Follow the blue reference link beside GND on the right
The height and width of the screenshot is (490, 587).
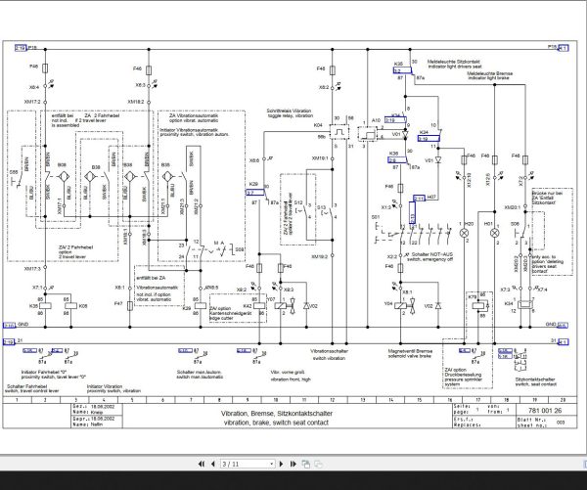coord(563,325)
